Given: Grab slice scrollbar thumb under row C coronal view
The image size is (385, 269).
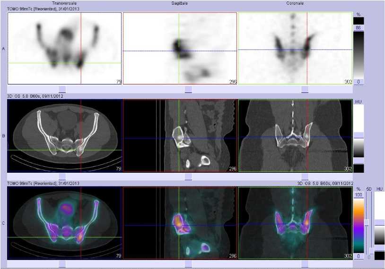Looking at the screenshot, I should [305, 264].
